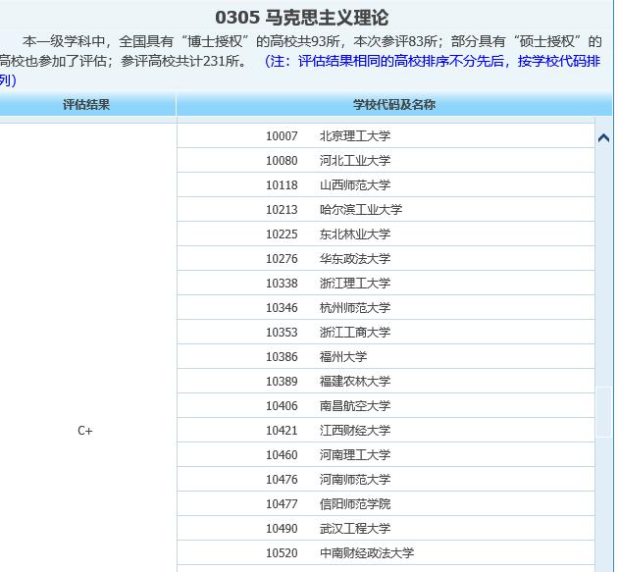
Task: Select row 10353 浙江工商大学
Action: point(386,332)
